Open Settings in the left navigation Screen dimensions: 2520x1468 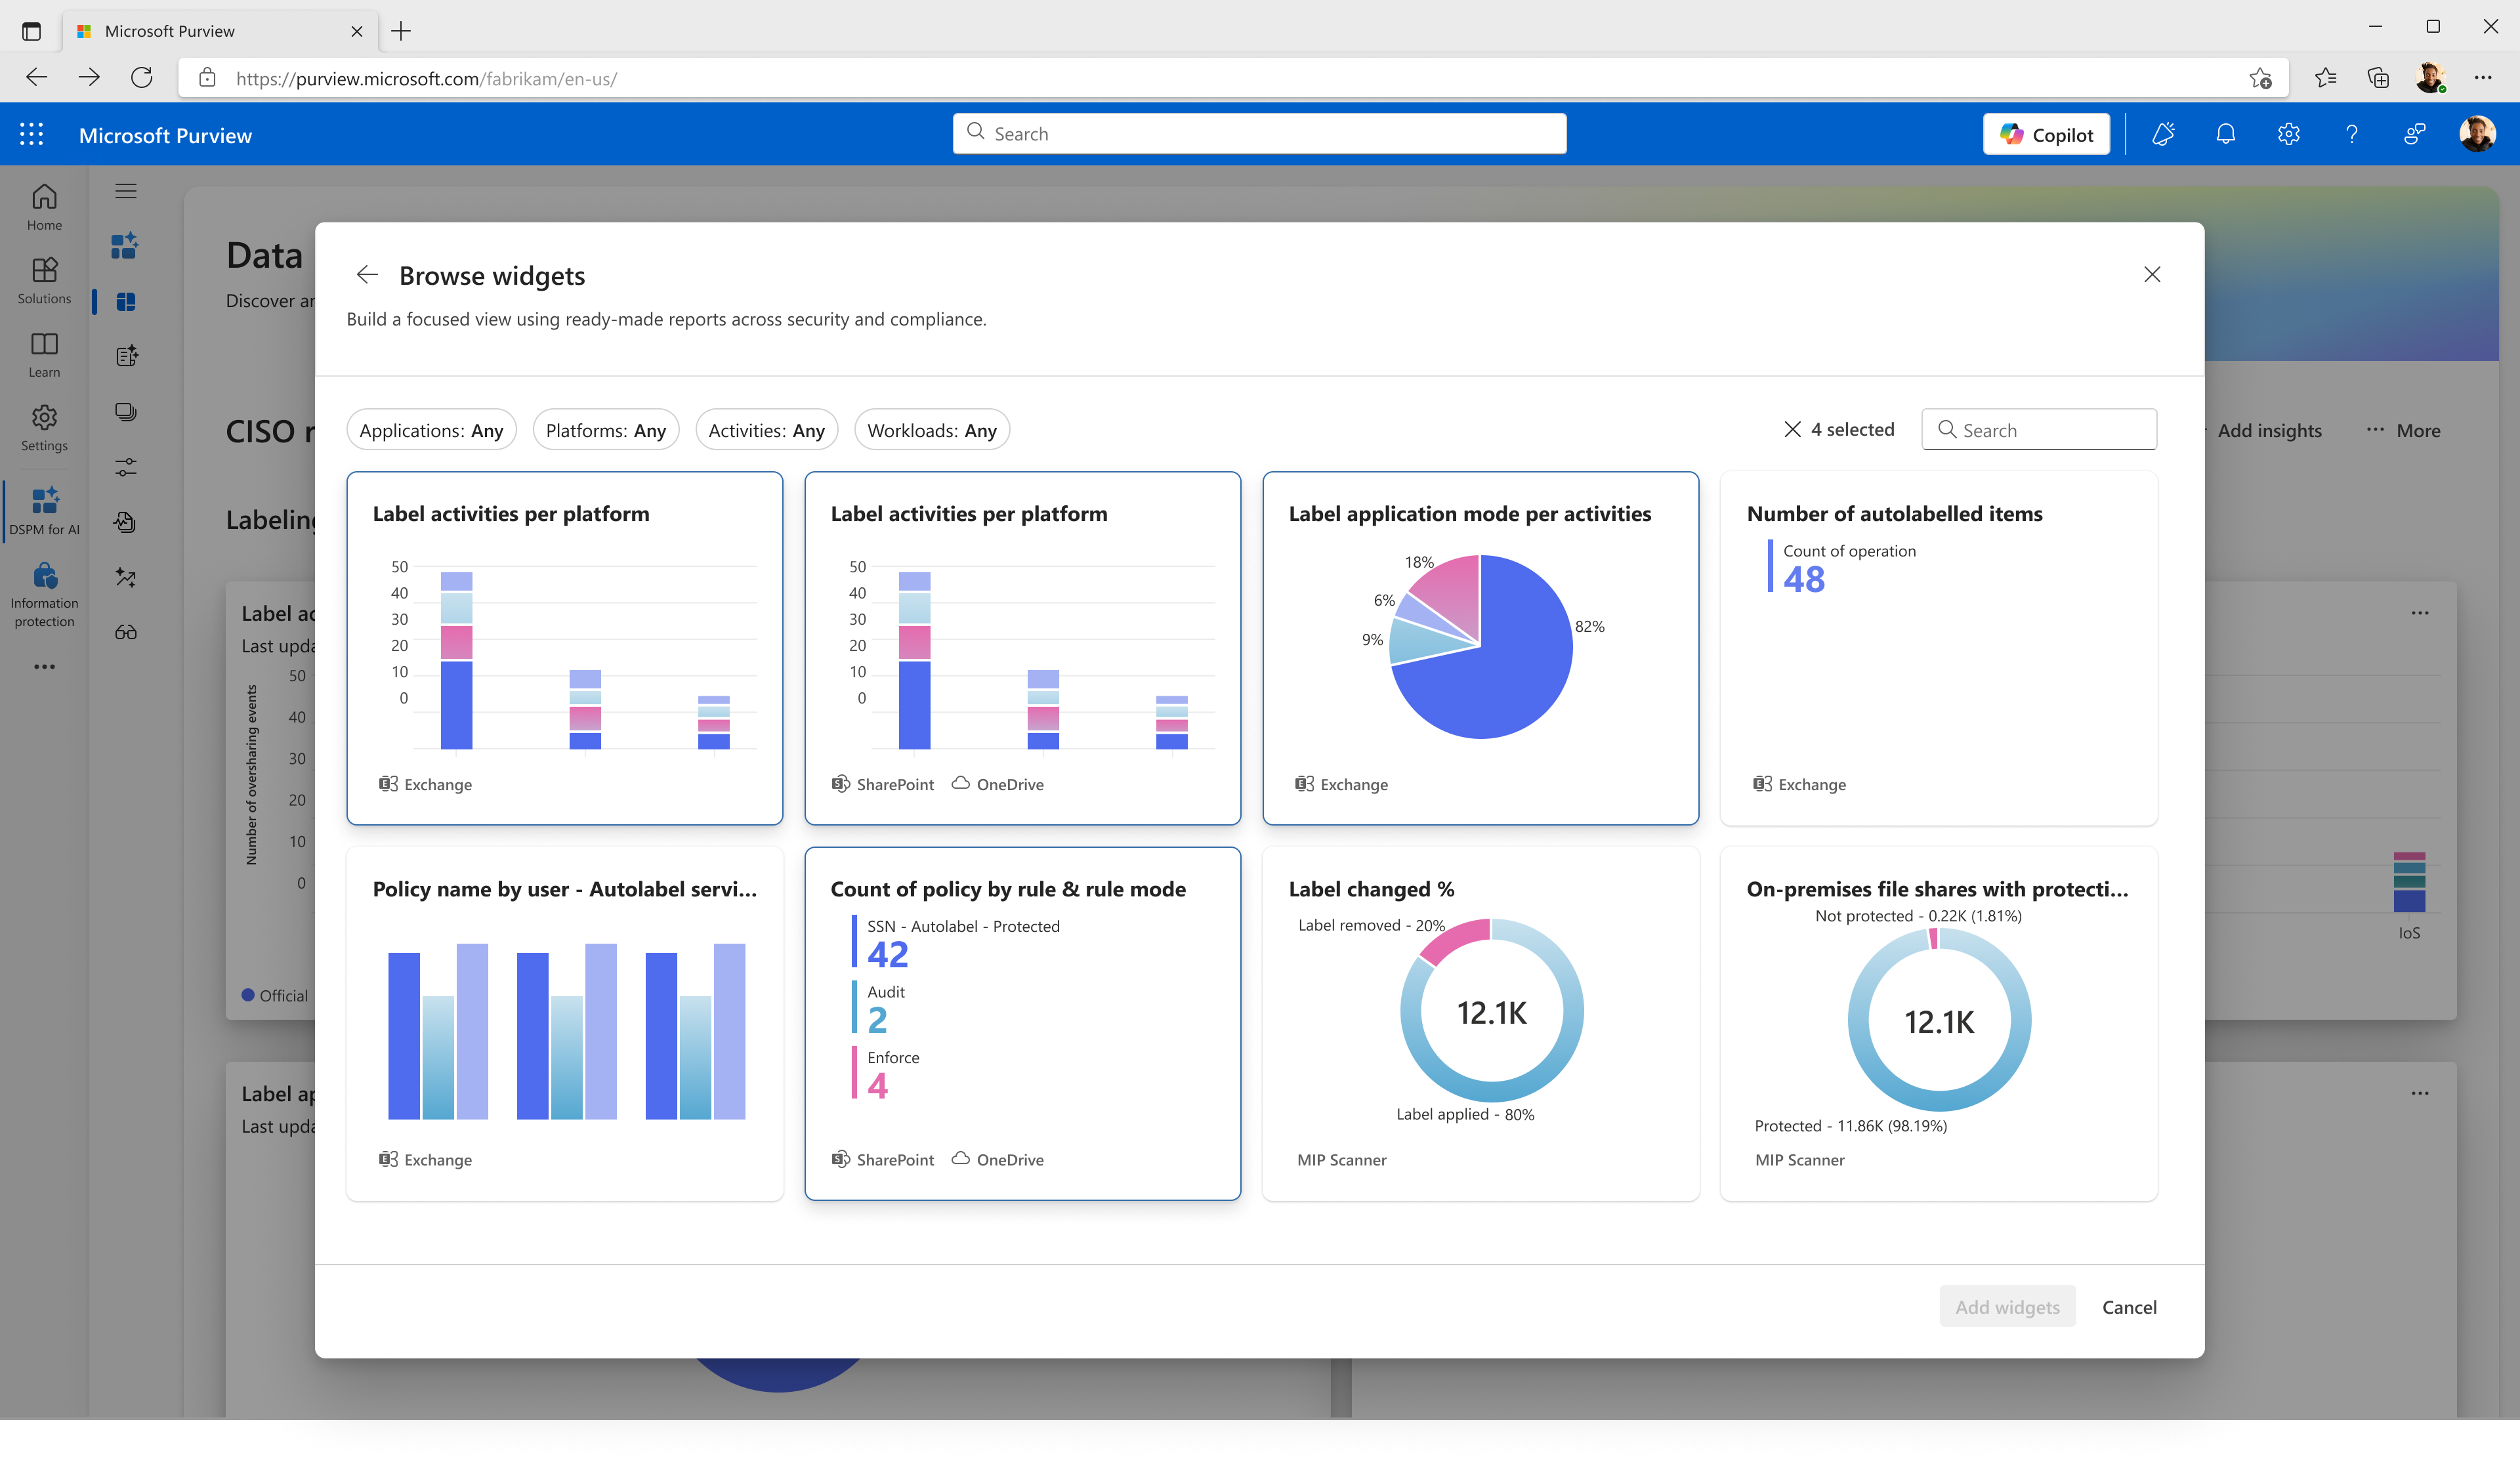(x=44, y=428)
